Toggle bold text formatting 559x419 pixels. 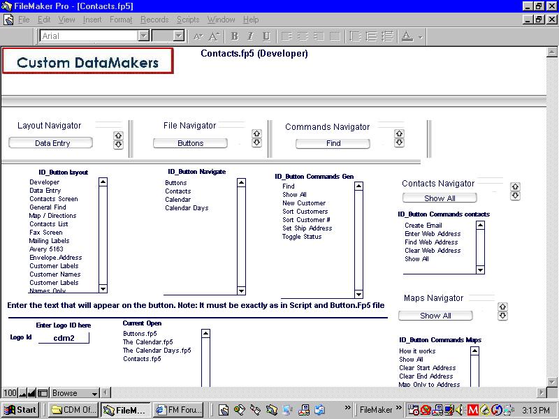[x=234, y=36]
